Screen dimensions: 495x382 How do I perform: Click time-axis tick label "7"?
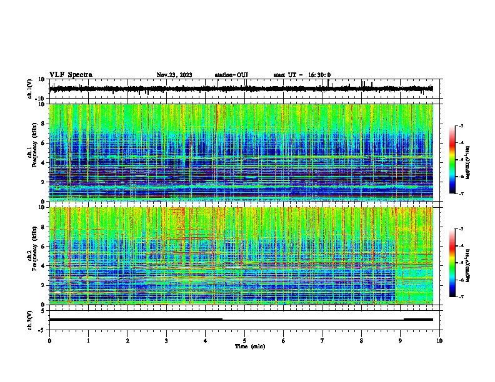322,341
